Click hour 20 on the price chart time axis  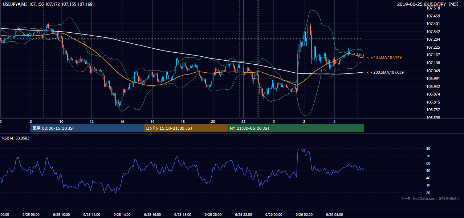pyautogui.click(x=213, y=122)
